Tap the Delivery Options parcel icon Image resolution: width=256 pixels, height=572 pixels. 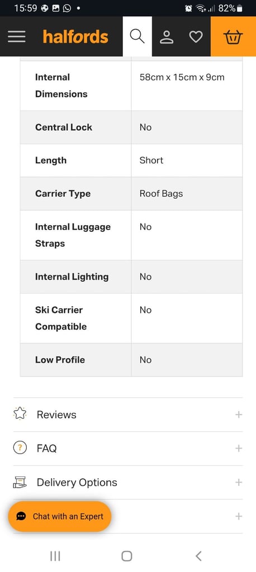click(x=20, y=482)
